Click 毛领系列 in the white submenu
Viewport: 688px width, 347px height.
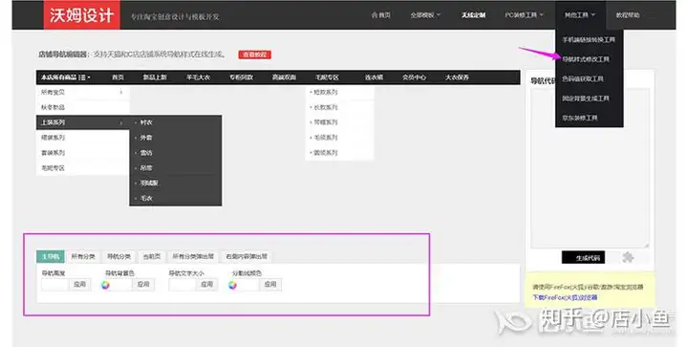325,138
